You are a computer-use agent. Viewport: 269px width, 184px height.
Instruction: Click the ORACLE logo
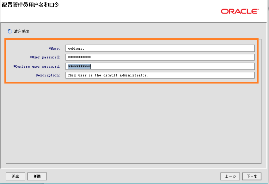coord(240,11)
